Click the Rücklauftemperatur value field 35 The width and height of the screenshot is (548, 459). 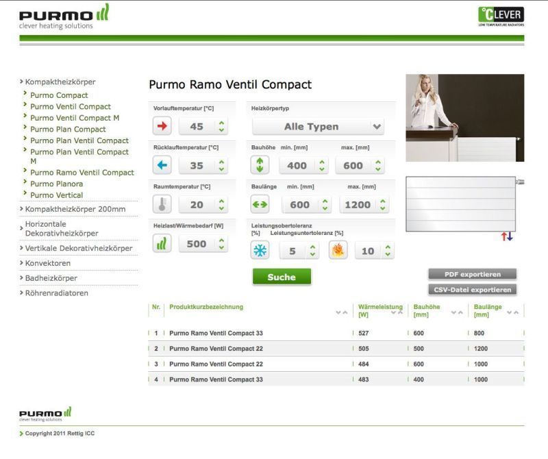[x=203, y=166]
